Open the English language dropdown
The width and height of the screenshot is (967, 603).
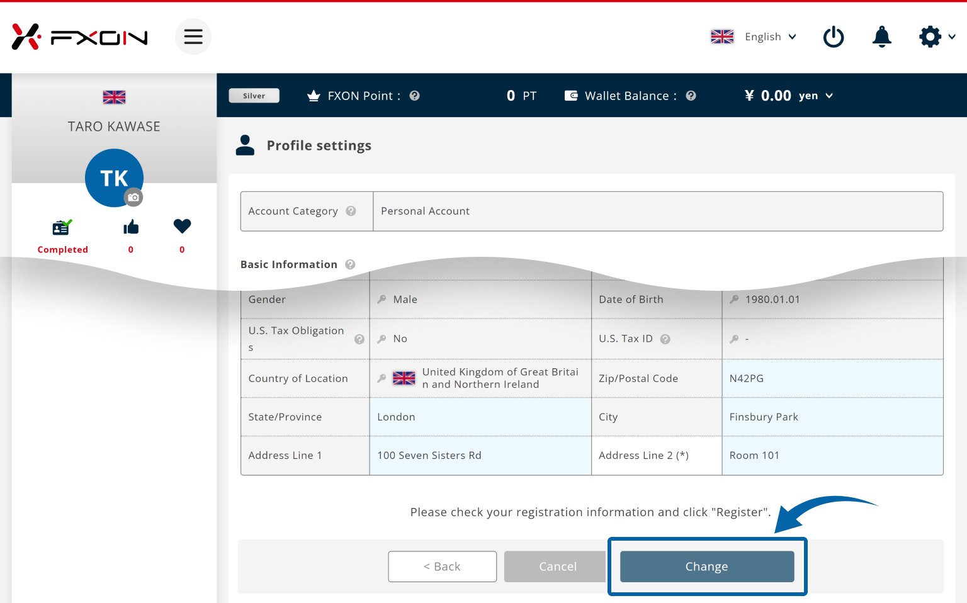(x=771, y=37)
